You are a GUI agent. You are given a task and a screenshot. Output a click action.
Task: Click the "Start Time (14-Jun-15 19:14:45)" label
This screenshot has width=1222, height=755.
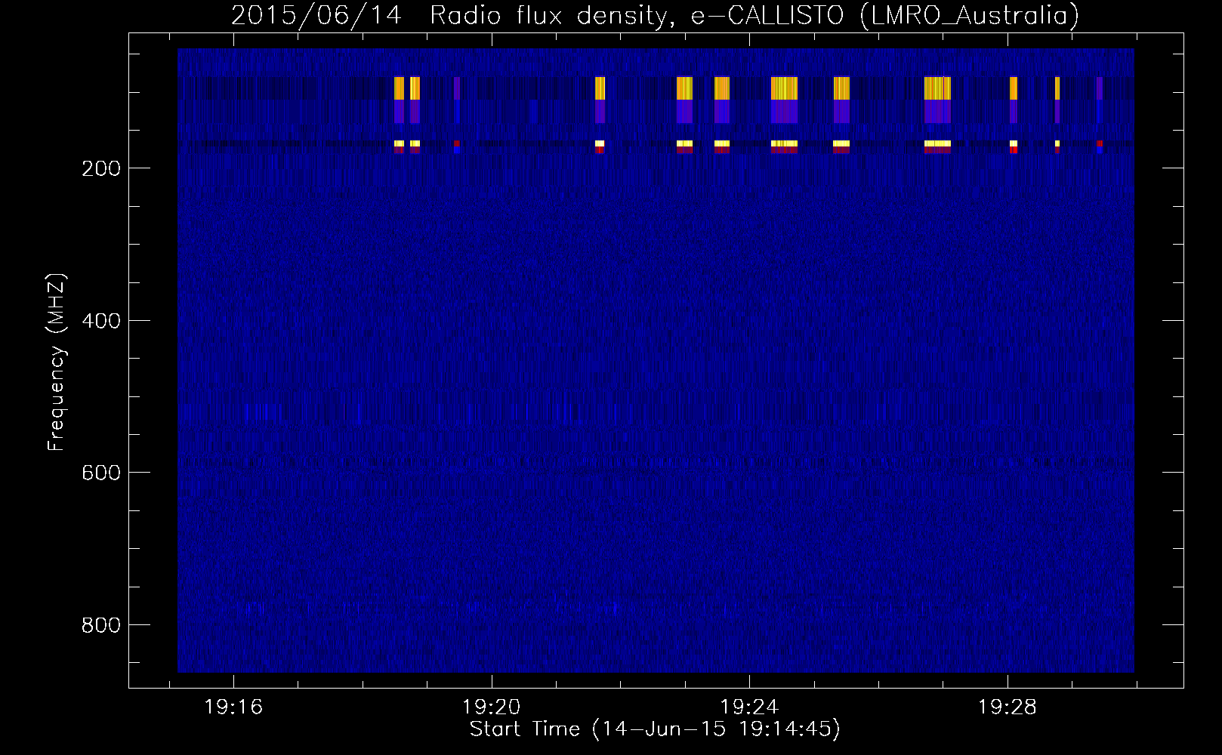[x=655, y=729]
